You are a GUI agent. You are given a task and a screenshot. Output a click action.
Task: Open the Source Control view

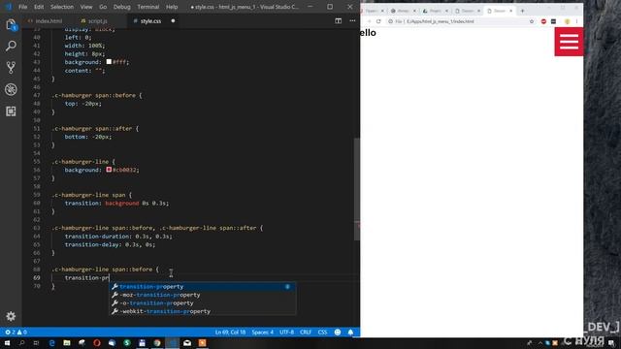[x=11, y=68]
